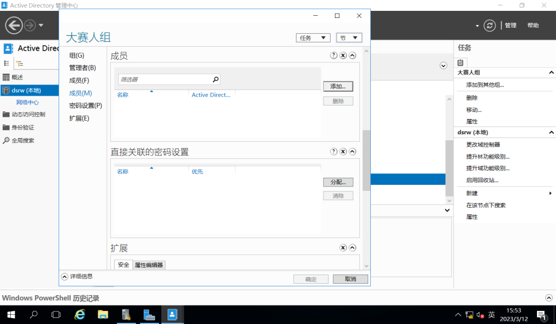Click the taskbar search icon
The width and height of the screenshot is (556, 324).
34,315
